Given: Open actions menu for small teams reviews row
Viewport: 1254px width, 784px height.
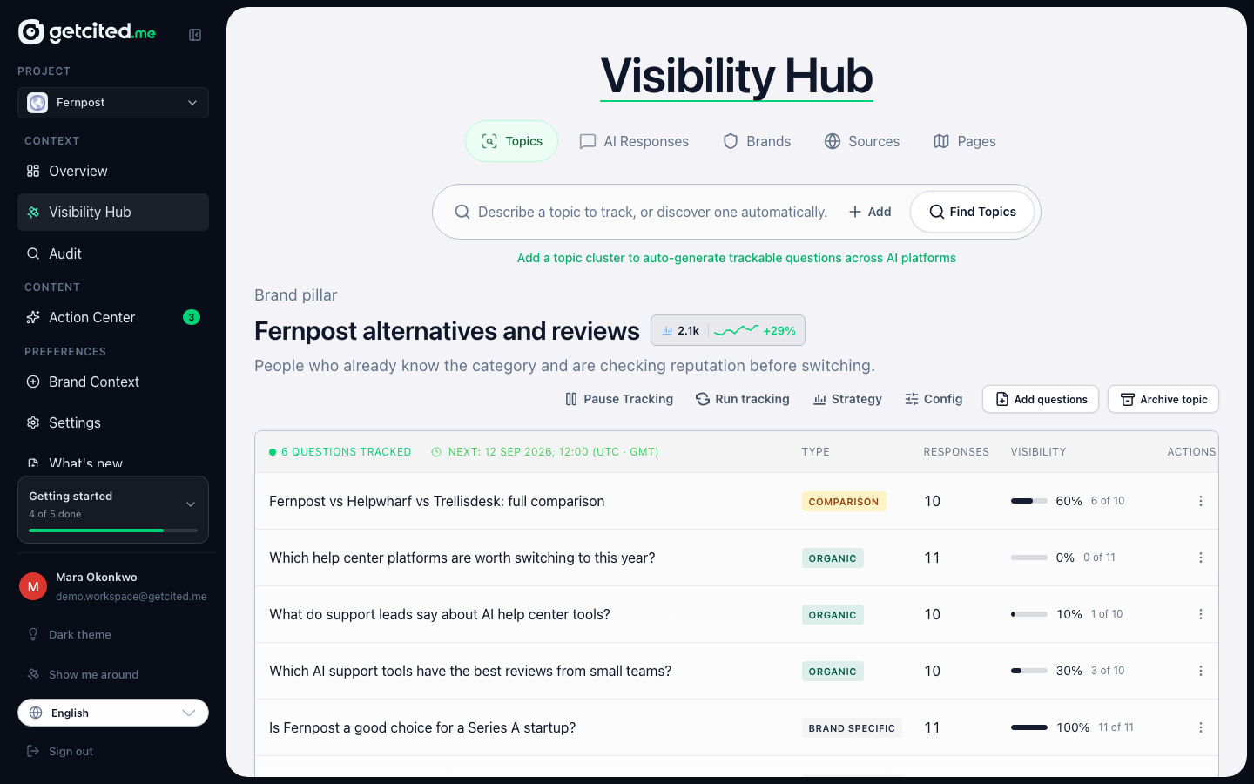Looking at the screenshot, I should tap(1201, 671).
